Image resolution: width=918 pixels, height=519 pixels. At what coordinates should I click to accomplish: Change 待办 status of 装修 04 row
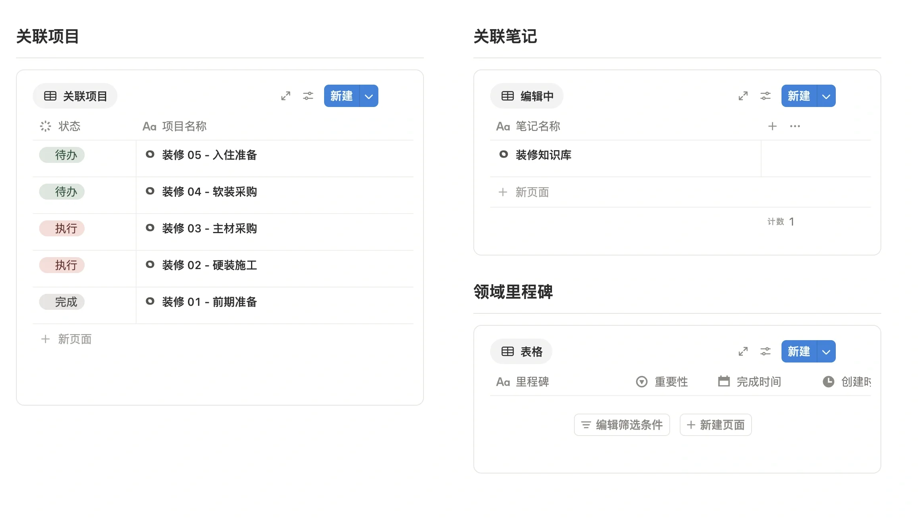(62, 192)
